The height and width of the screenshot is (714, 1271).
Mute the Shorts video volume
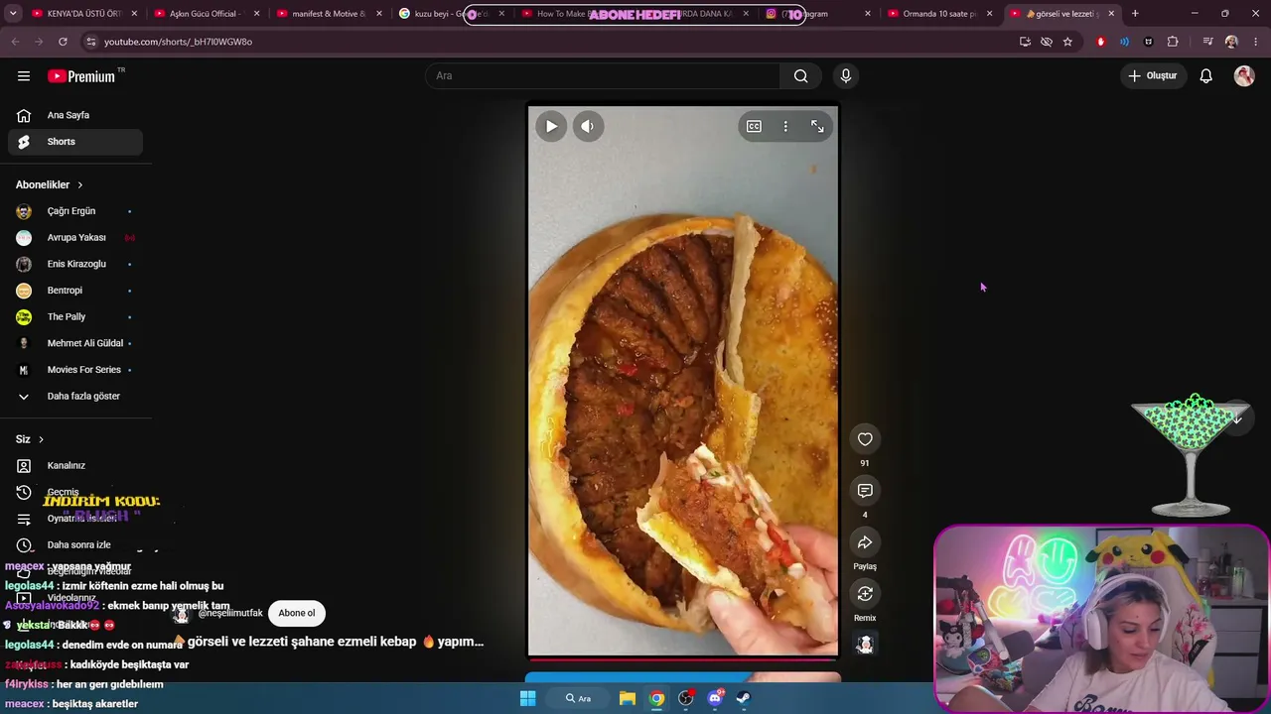coord(588,126)
